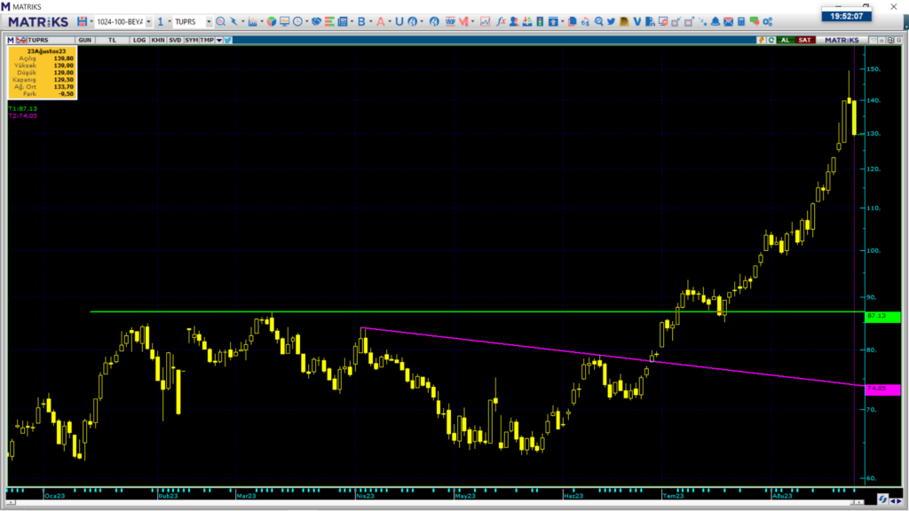Expand the clock icon dropdown arrow
This screenshot has width=909, height=511.
(306, 22)
